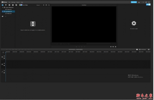This screenshot has height=100, width=154.
Task: Click the zoom-out icon beside timeline slider
Action: point(140,49)
